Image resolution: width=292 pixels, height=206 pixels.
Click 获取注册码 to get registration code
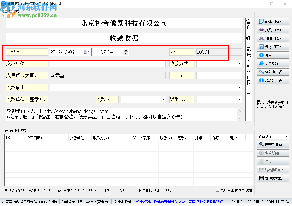[x=272, y=80]
